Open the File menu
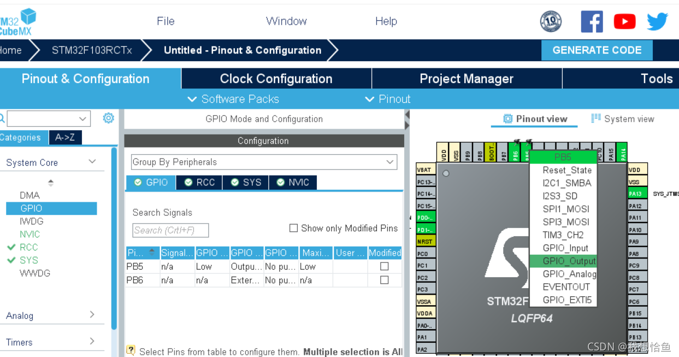The width and height of the screenshot is (679, 357). click(166, 21)
